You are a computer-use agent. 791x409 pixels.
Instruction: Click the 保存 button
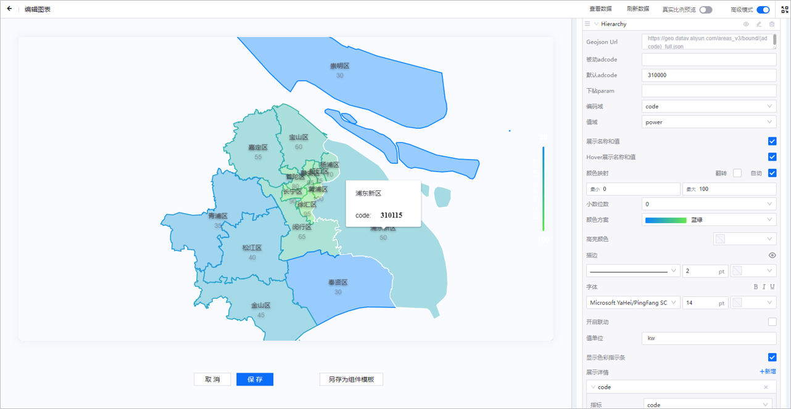pyautogui.click(x=255, y=379)
